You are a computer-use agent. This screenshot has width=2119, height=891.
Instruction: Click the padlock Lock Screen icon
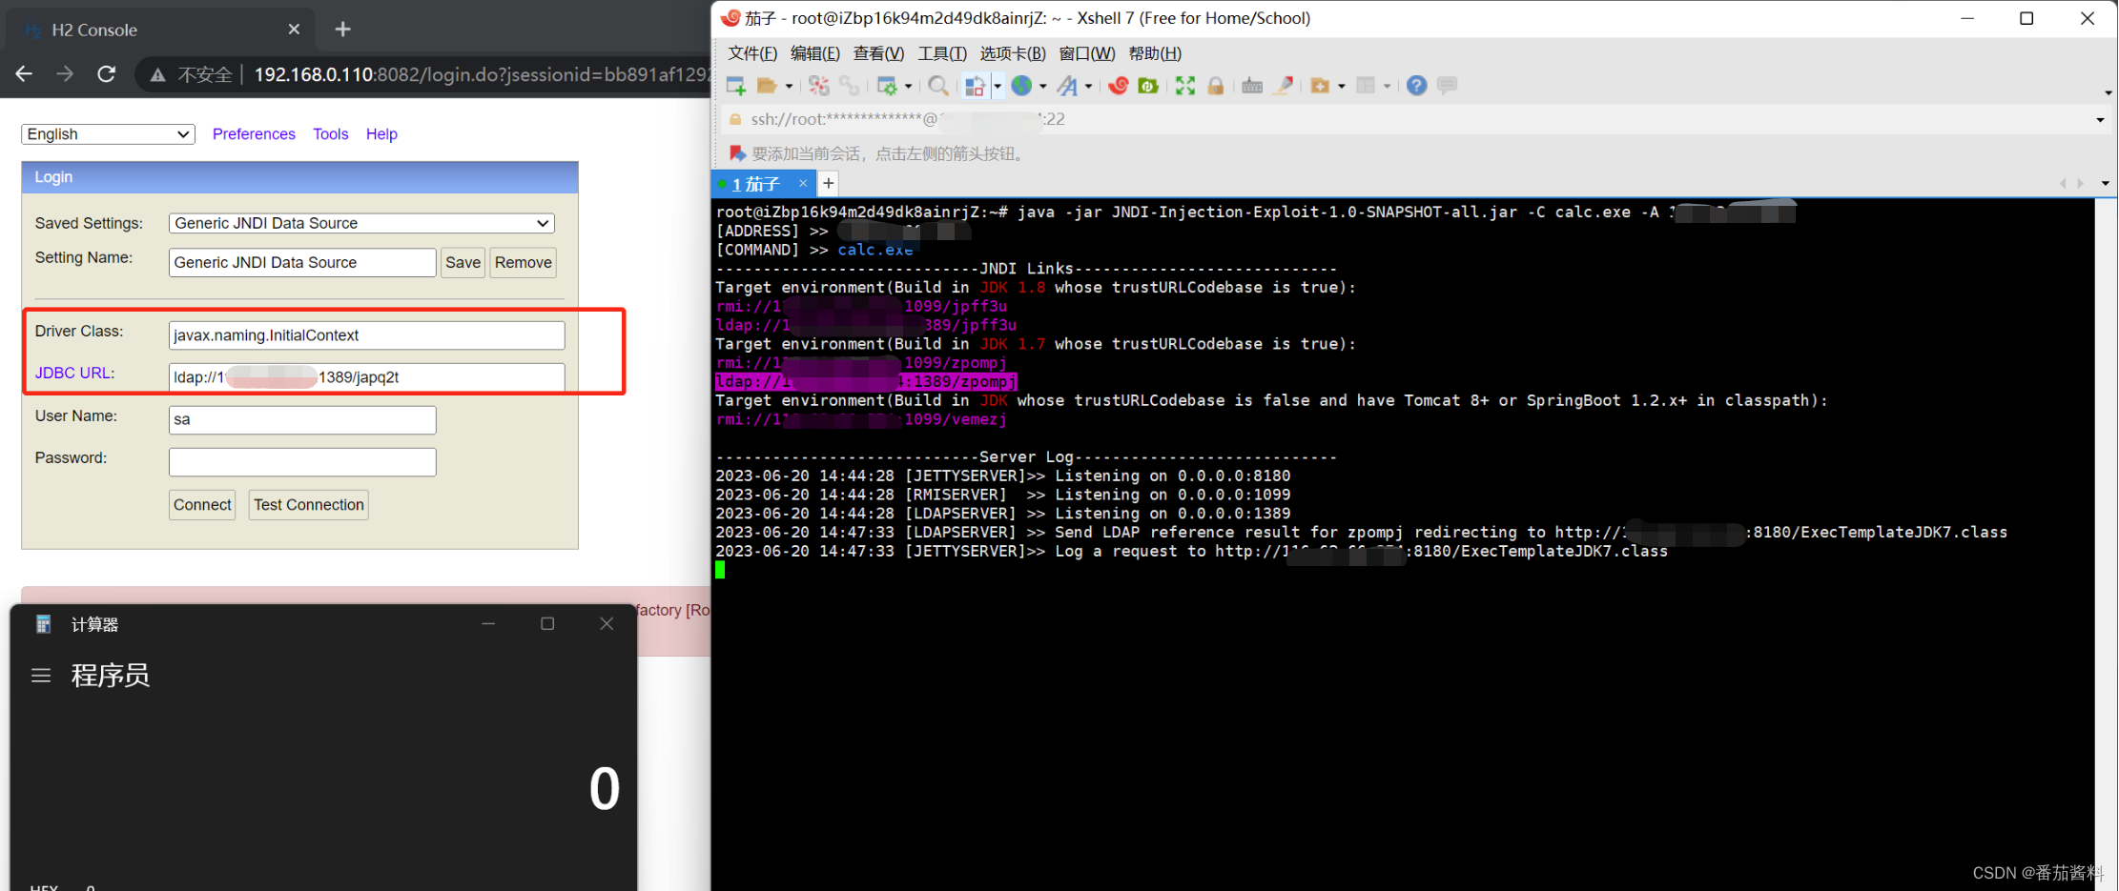click(1215, 86)
